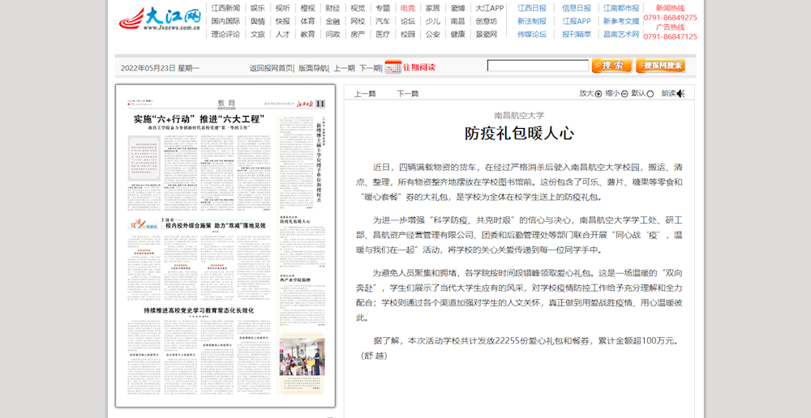811x418 pixels.
Task: Select the red 电竞 navigation item
Action: (408, 8)
